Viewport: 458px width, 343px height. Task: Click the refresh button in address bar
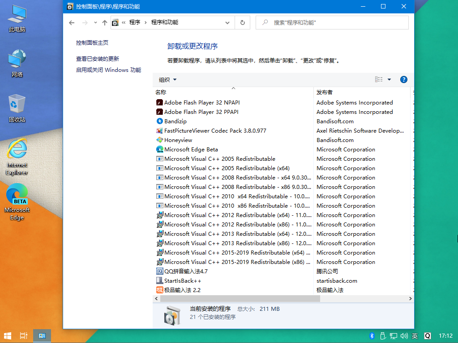[x=243, y=22]
